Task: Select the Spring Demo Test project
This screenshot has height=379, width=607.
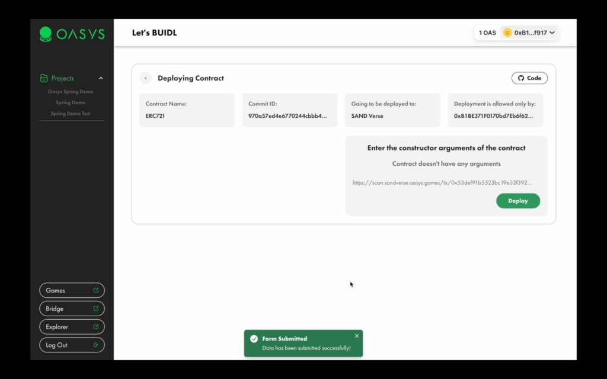Action: pyautogui.click(x=71, y=113)
